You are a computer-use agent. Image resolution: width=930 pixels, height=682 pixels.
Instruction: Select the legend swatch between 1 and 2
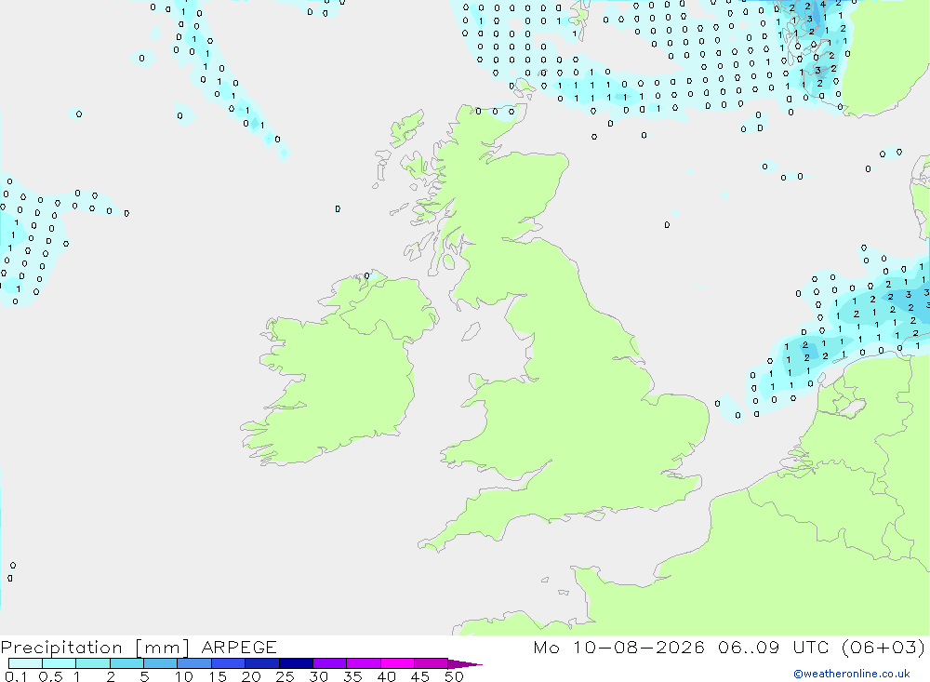click(93, 663)
